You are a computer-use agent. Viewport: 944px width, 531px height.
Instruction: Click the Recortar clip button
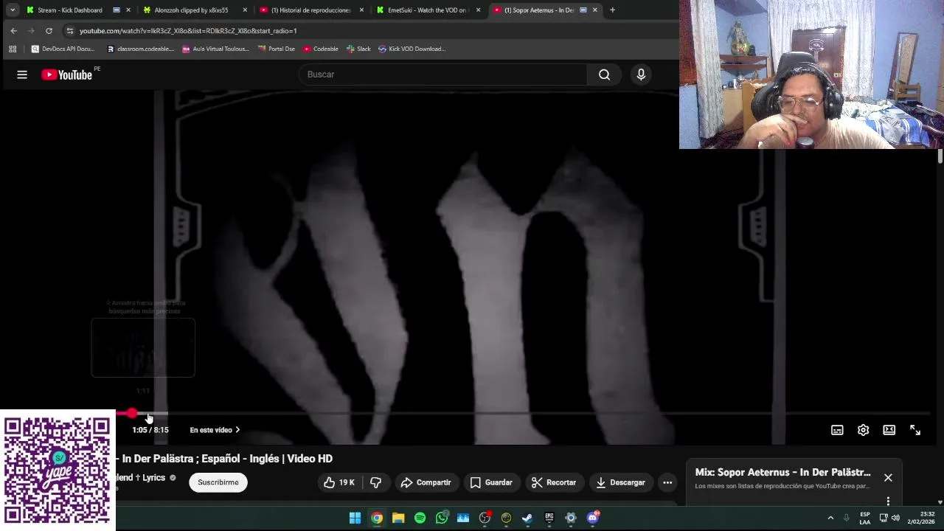coord(554,482)
